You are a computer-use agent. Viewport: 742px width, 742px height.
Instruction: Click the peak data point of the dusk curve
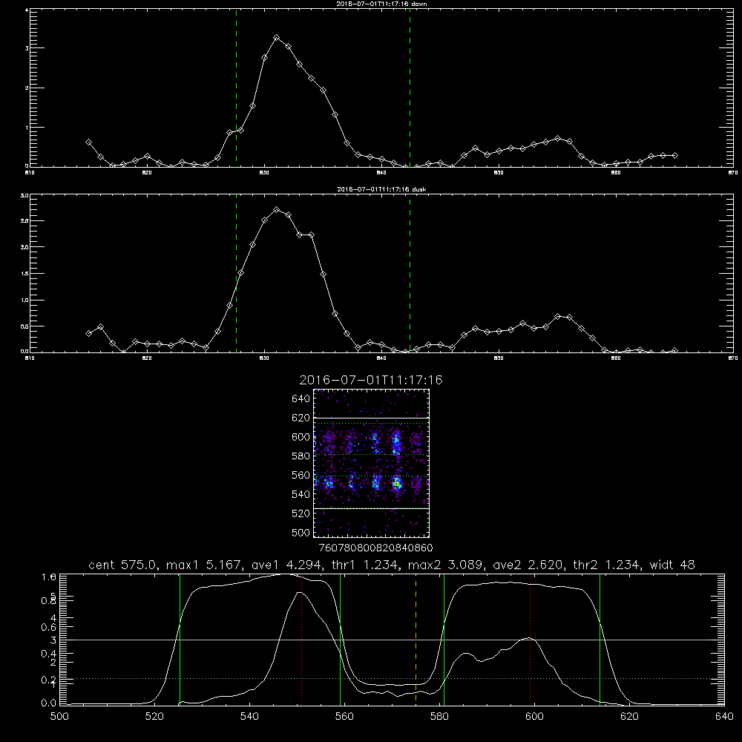(276, 209)
